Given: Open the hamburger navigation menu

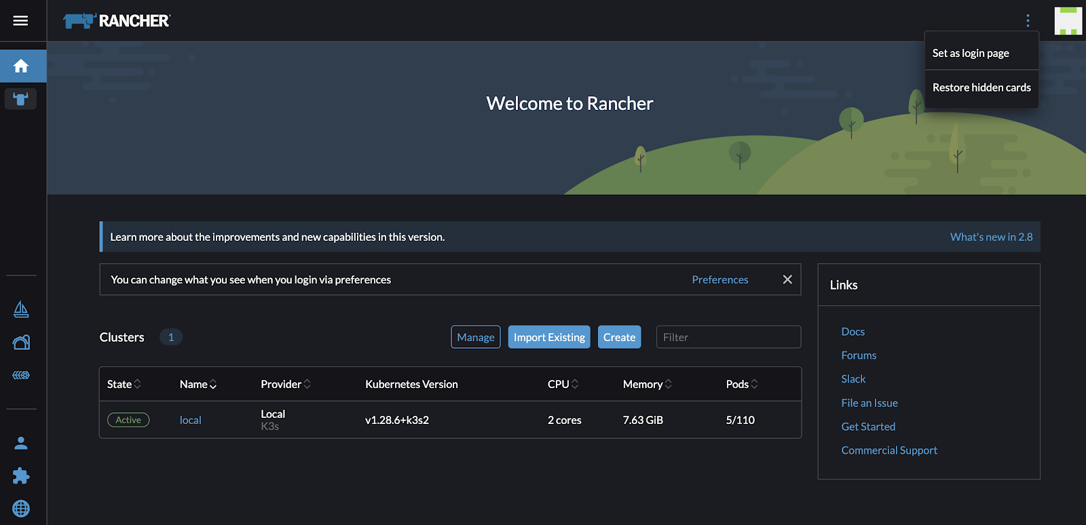Looking at the screenshot, I should [20, 20].
